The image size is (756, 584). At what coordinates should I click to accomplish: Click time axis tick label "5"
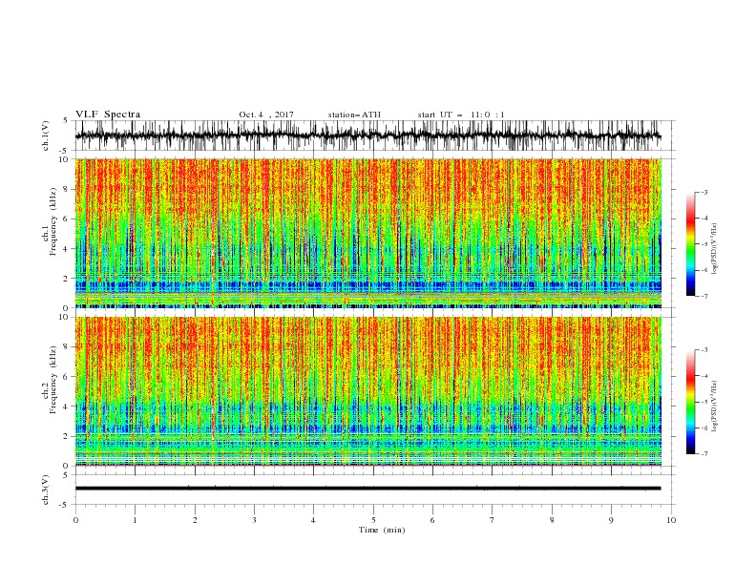pos(373,520)
